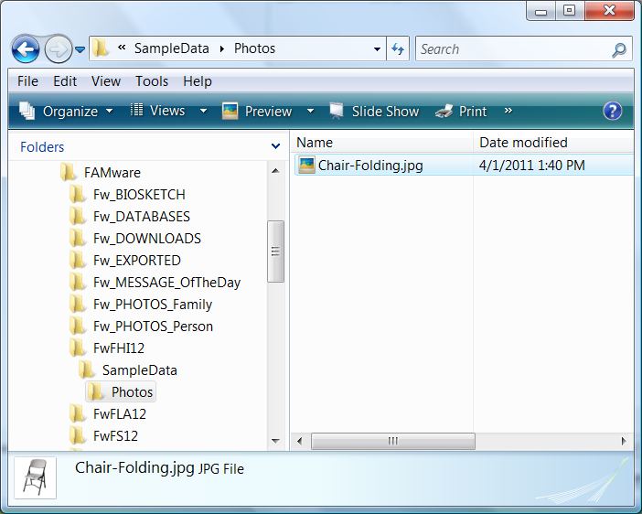This screenshot has width=642, height=514.
Task: Click the Views toolbar button
Action: 157,111
